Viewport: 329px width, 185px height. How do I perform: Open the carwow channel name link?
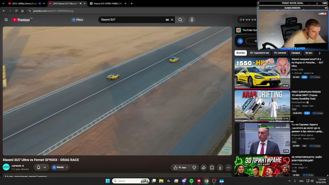(16, 166)
